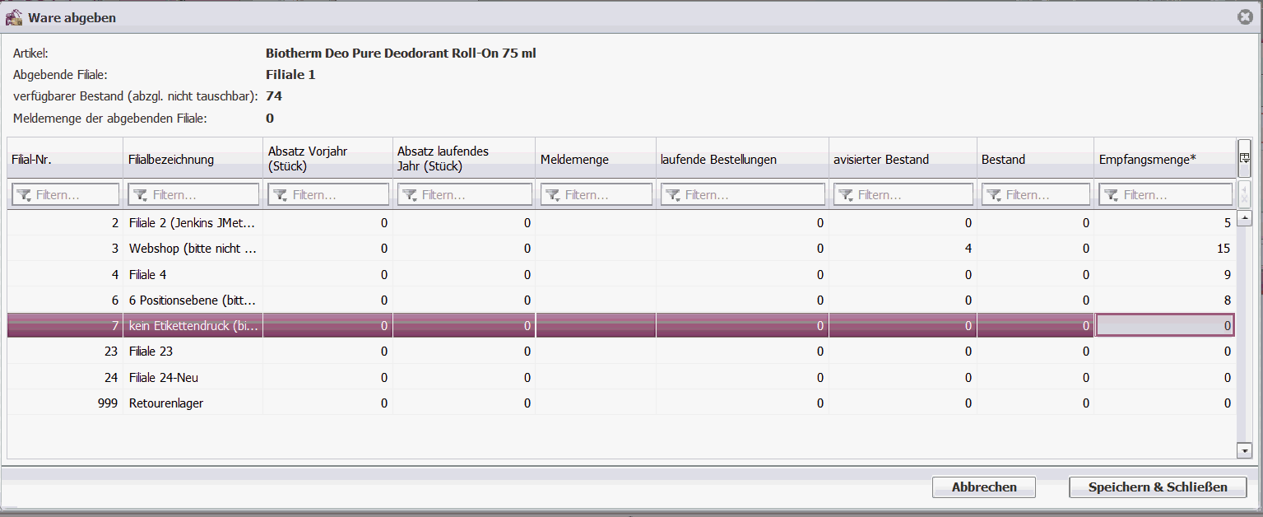
Task: Click the funnel icon in Filialbezeichnung filter
Action: pyautogui.click(x=141, y=195)
